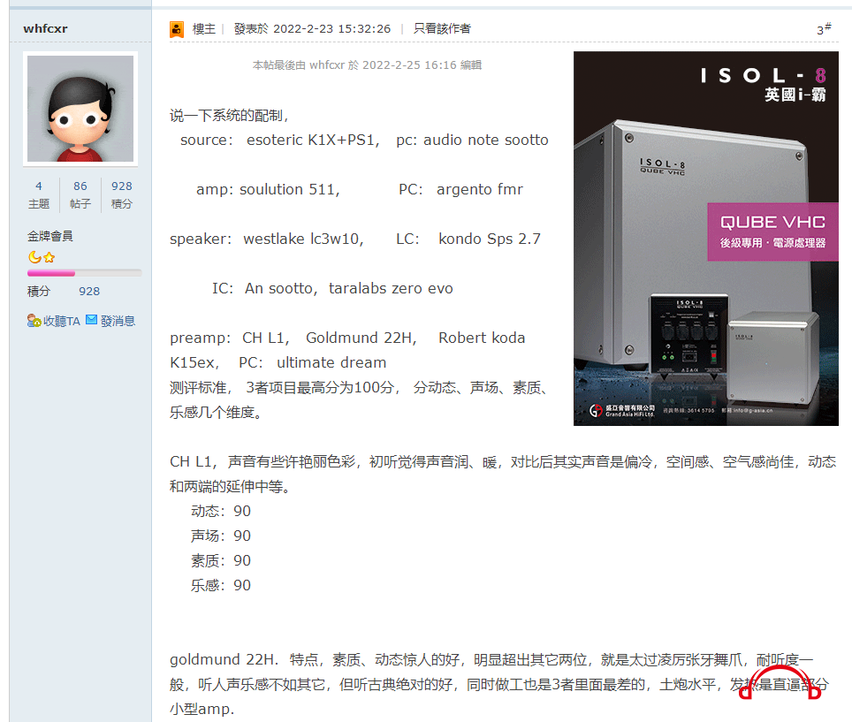Open whfcxr user profile name
This screenshot has height=722, width=852.
coord(45,29)
